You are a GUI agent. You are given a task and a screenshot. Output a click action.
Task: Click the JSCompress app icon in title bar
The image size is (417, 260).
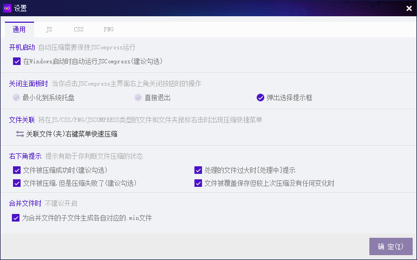[7, 8]
